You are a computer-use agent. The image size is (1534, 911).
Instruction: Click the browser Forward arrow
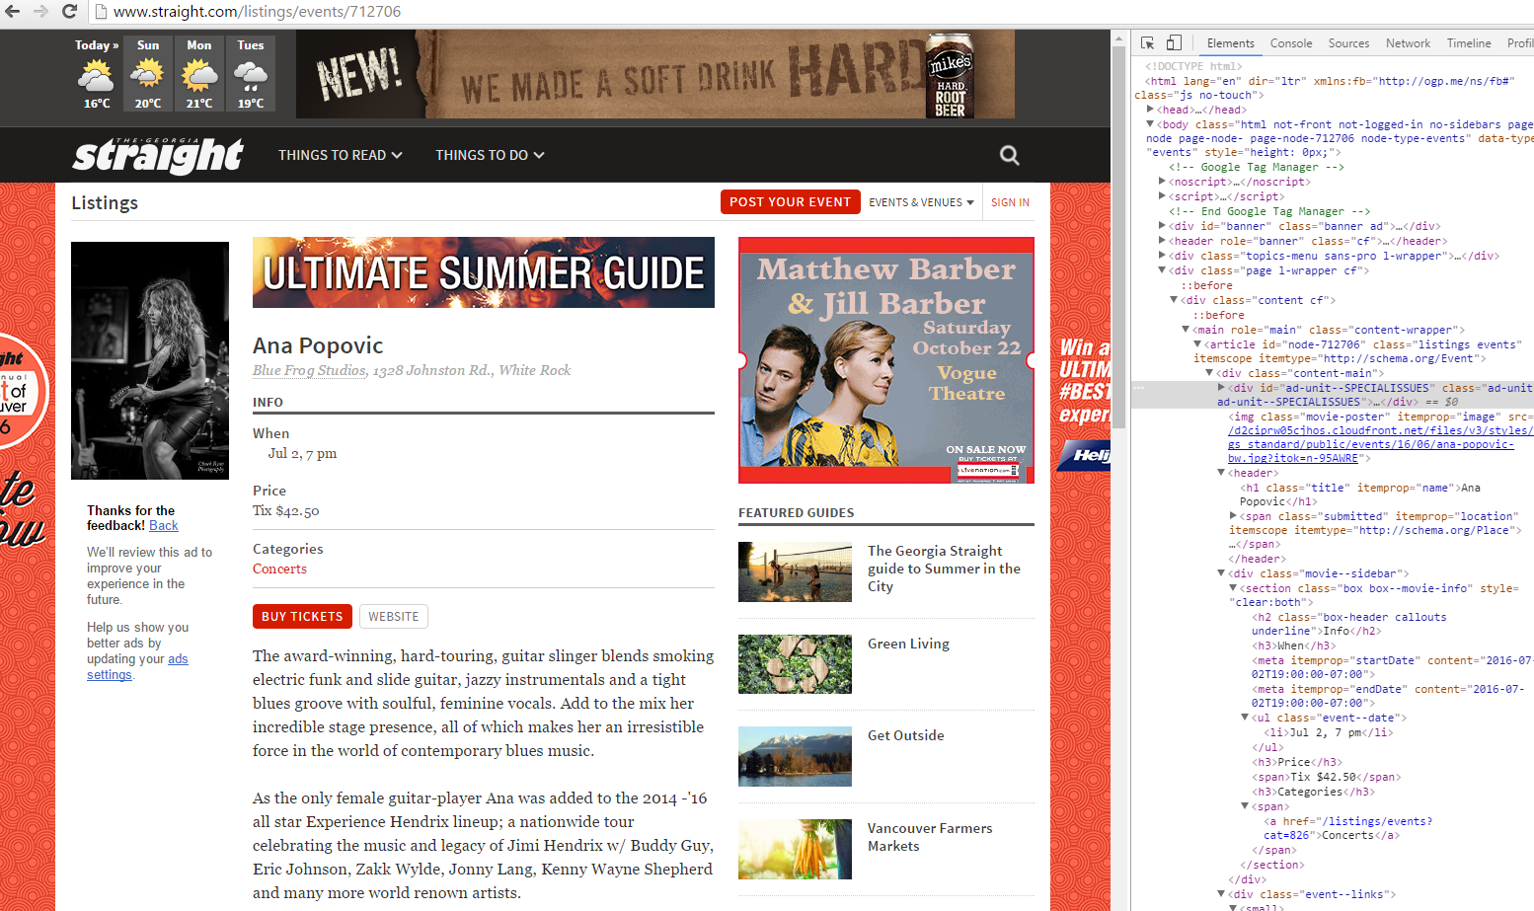click(x=41, y=12)
